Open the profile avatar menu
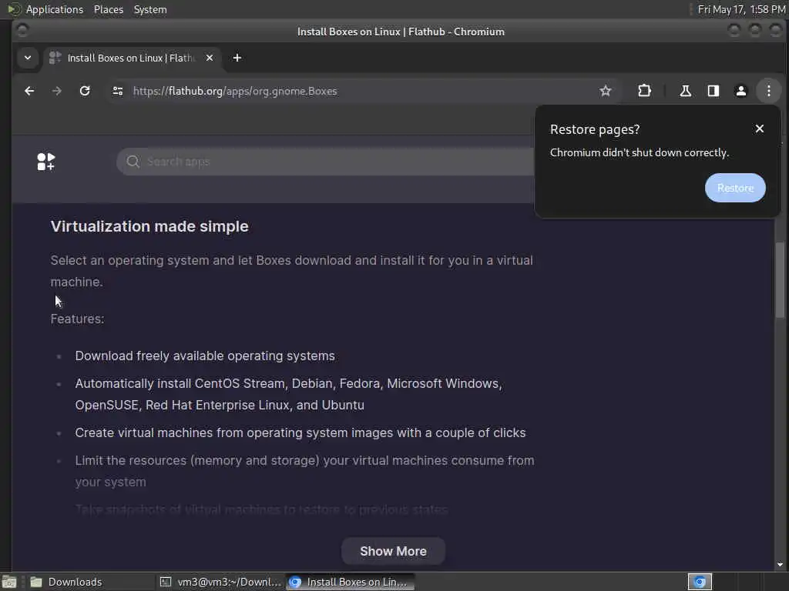Screen dimensions: 789x591 (x=740, y=91)
